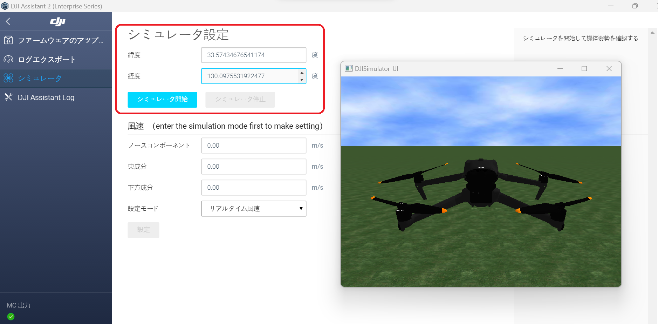Click the green MC output status indicator
The width and height of the screenshot is (658, 324).
11,317
